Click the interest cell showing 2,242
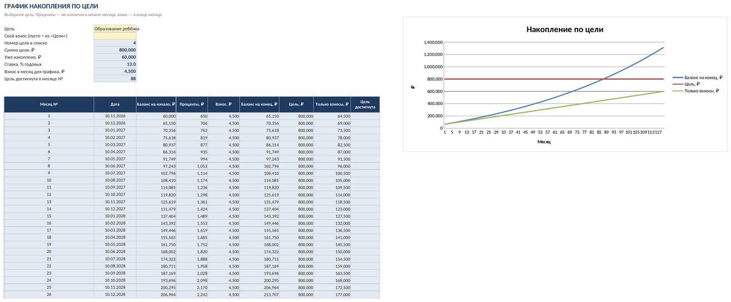The width and height of the screenshot is (731, 302). (192, 294)
